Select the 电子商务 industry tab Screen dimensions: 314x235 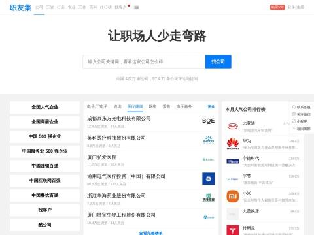pyautogui.click(x=184, y=106)
